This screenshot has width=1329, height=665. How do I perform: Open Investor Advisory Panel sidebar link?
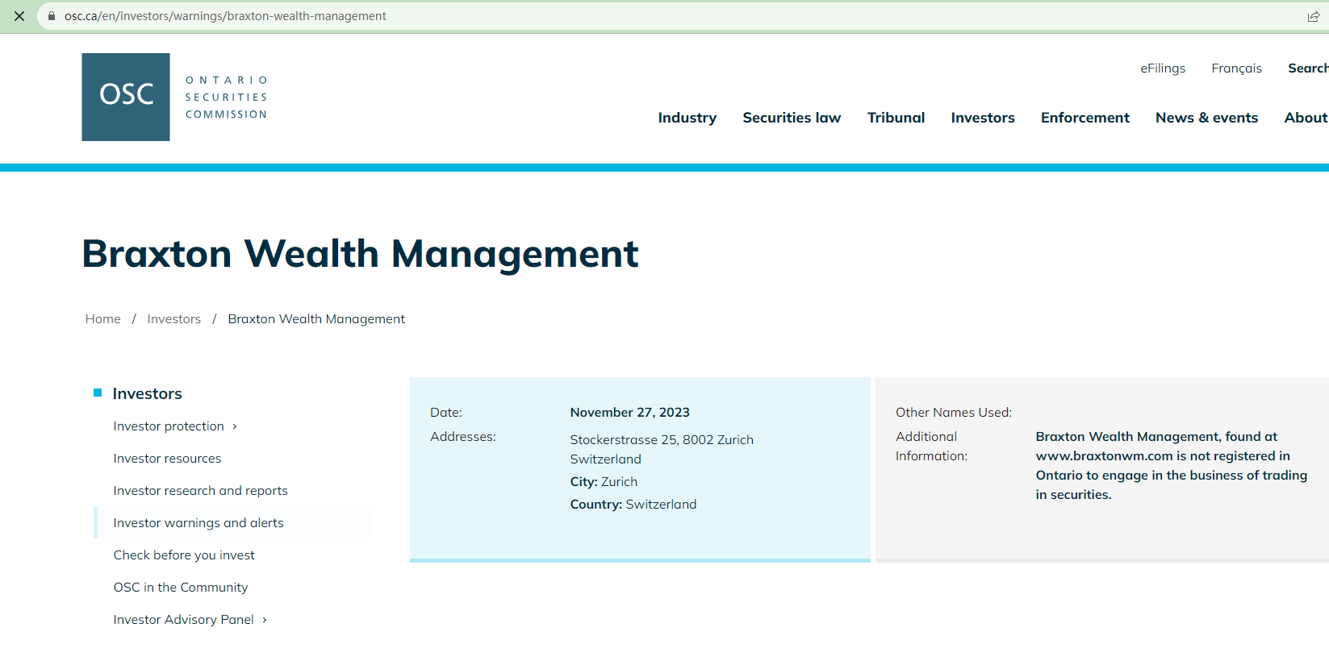point(183,620)
